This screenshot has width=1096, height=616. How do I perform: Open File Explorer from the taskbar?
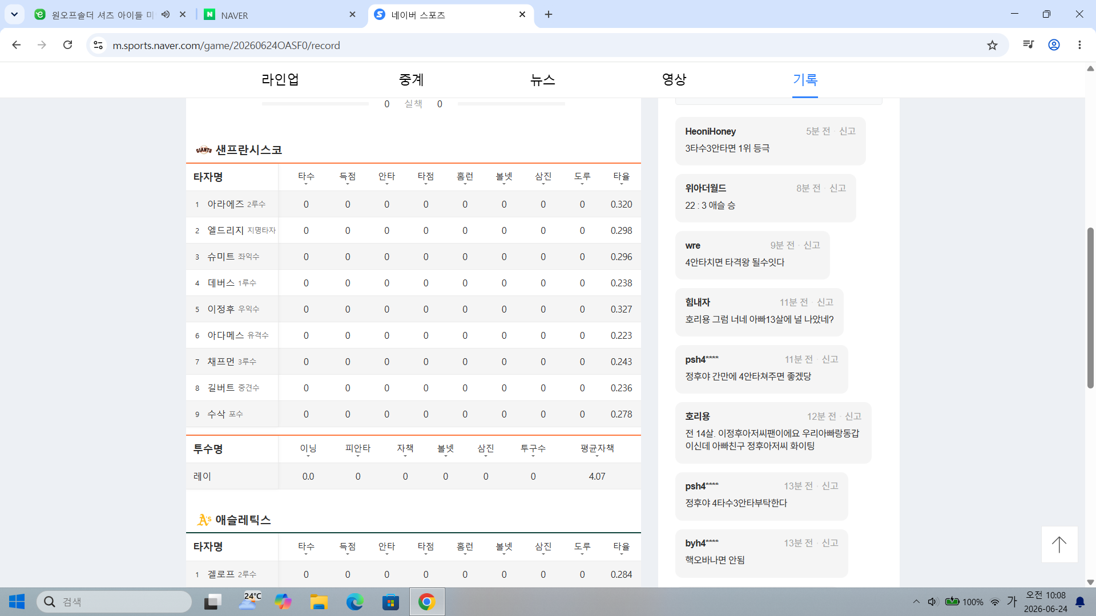[x=319, y=602]
